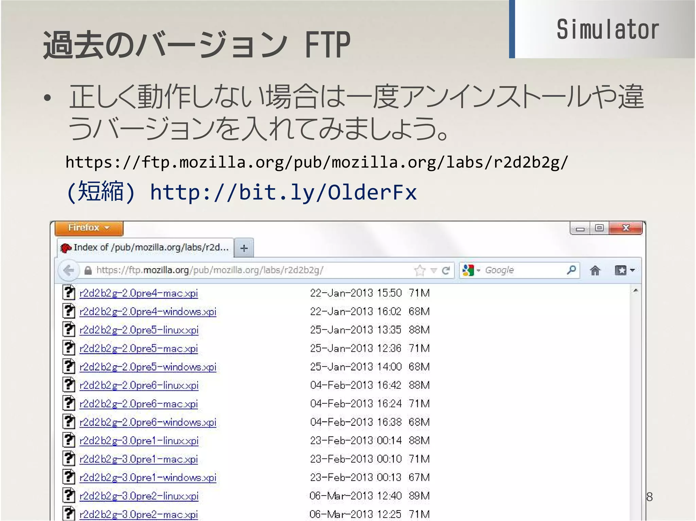
Task: Click the padlock site identity icon
Action: click(x=88, y=271)
